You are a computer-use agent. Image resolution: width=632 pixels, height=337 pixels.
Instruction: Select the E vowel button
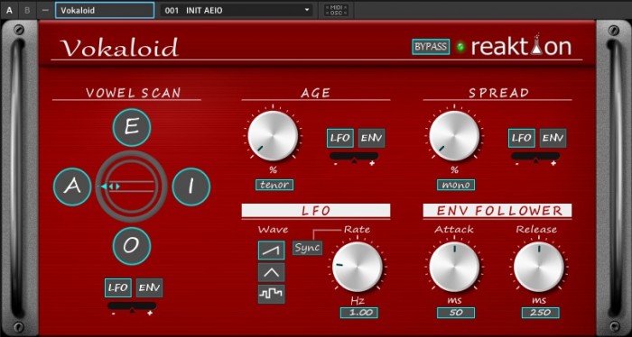132,127
